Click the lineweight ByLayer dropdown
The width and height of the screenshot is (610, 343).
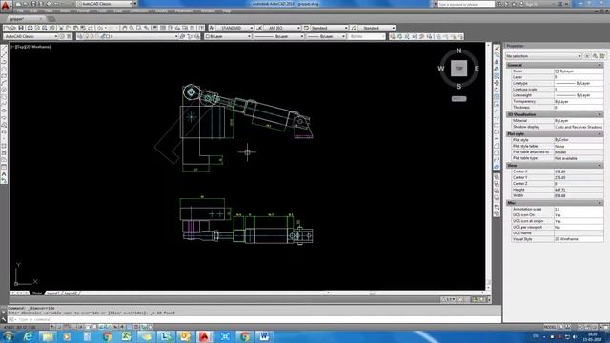326,36
